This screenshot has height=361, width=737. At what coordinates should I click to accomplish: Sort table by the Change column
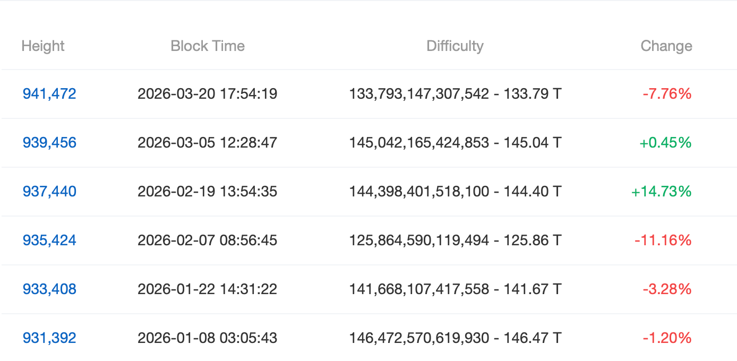click(666, 46)
